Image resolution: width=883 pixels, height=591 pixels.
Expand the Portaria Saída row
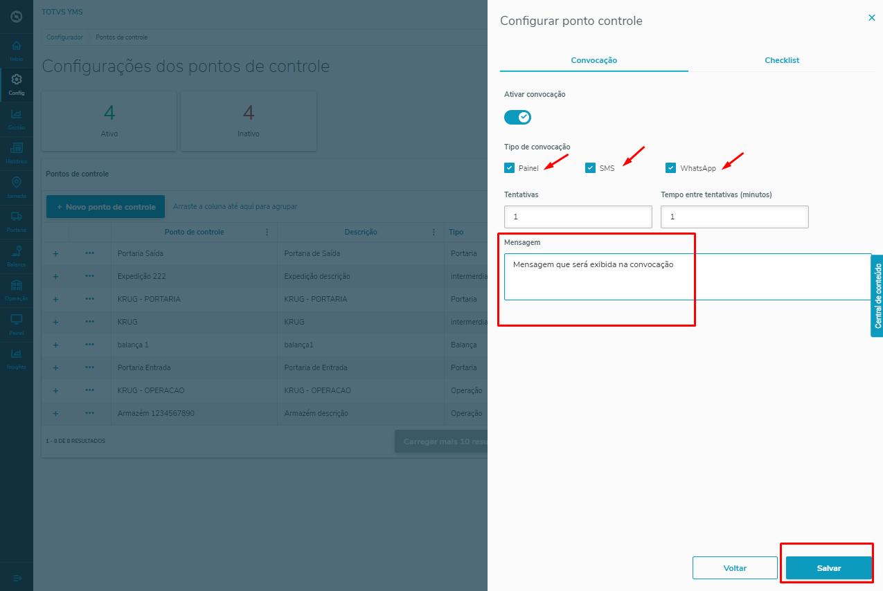(x=55, y=253)
